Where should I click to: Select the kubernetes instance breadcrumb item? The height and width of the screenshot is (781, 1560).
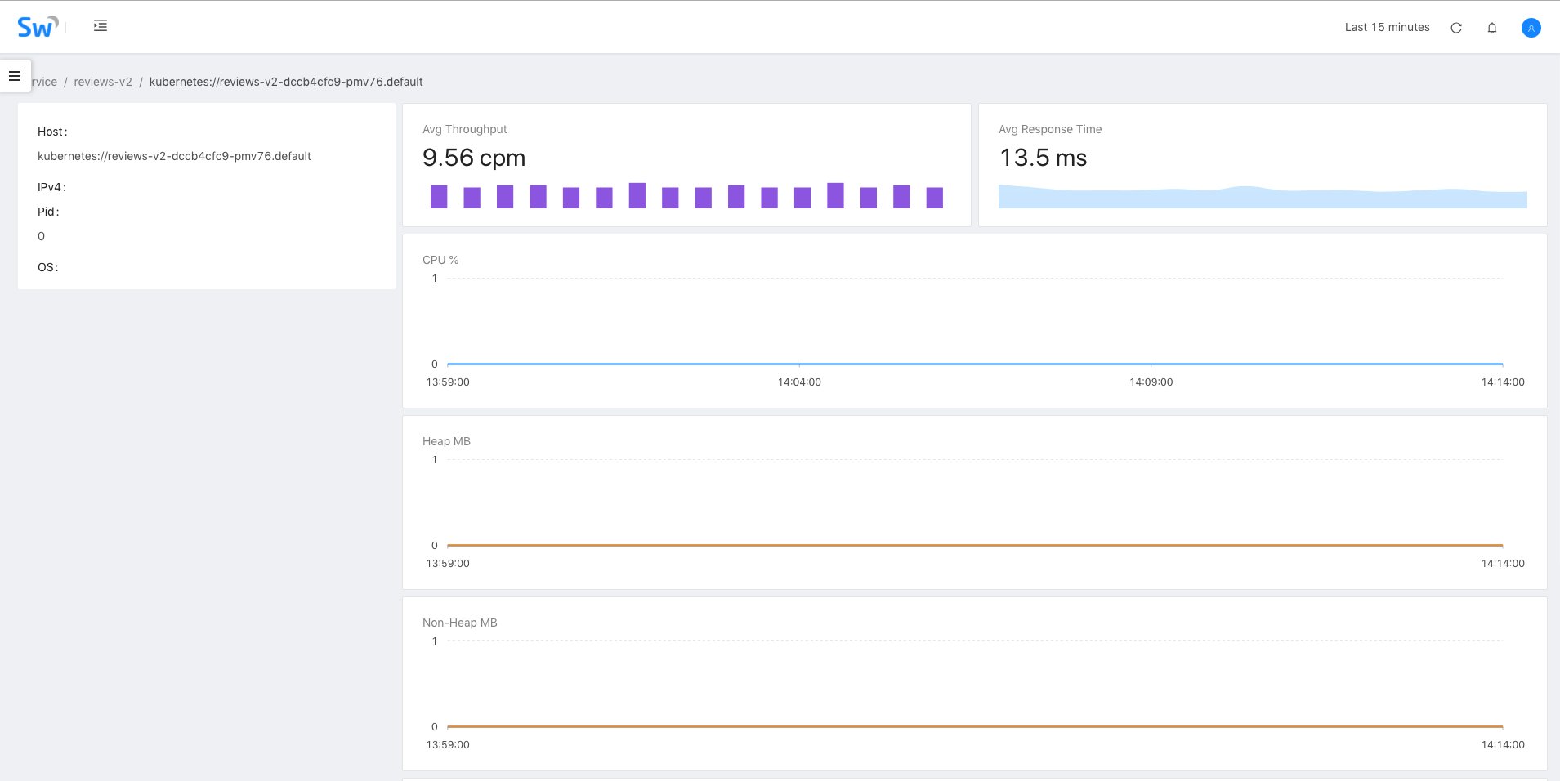click(286, 82)
